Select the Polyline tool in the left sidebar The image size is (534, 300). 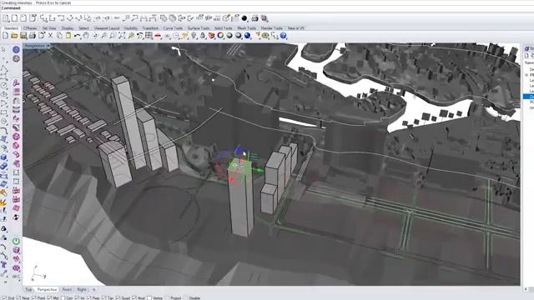point(3,67)
